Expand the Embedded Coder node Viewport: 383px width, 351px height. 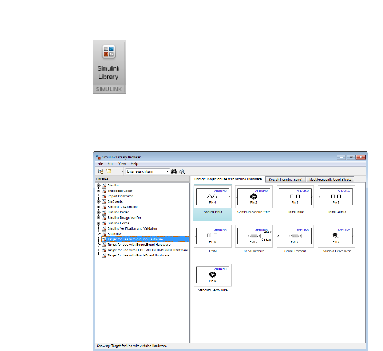[99, 191]
